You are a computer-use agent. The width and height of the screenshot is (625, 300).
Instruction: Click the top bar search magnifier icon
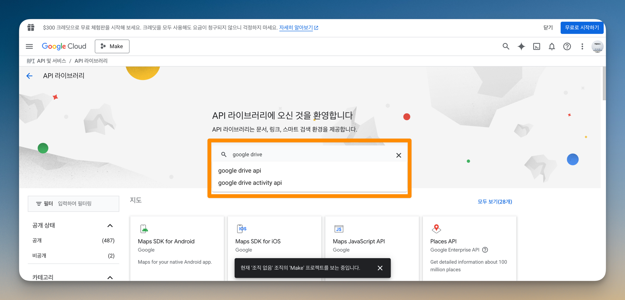[506, 46]
